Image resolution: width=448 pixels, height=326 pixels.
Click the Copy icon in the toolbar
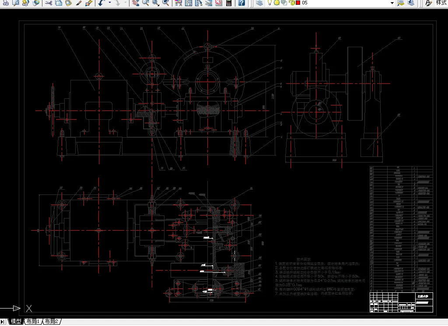point(59,3)
